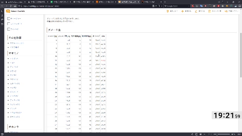This screenshot has width=242, height=136.
Task: Open the downloads panel in browser side panel
Action: pyautogui.click(x=2, y=15)
